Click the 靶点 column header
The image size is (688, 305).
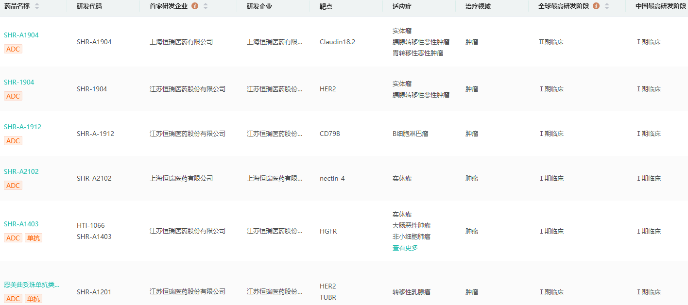tap(326, 6)
